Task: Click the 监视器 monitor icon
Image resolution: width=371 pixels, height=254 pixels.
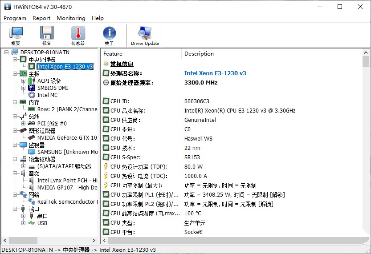Action: point(23,145)
